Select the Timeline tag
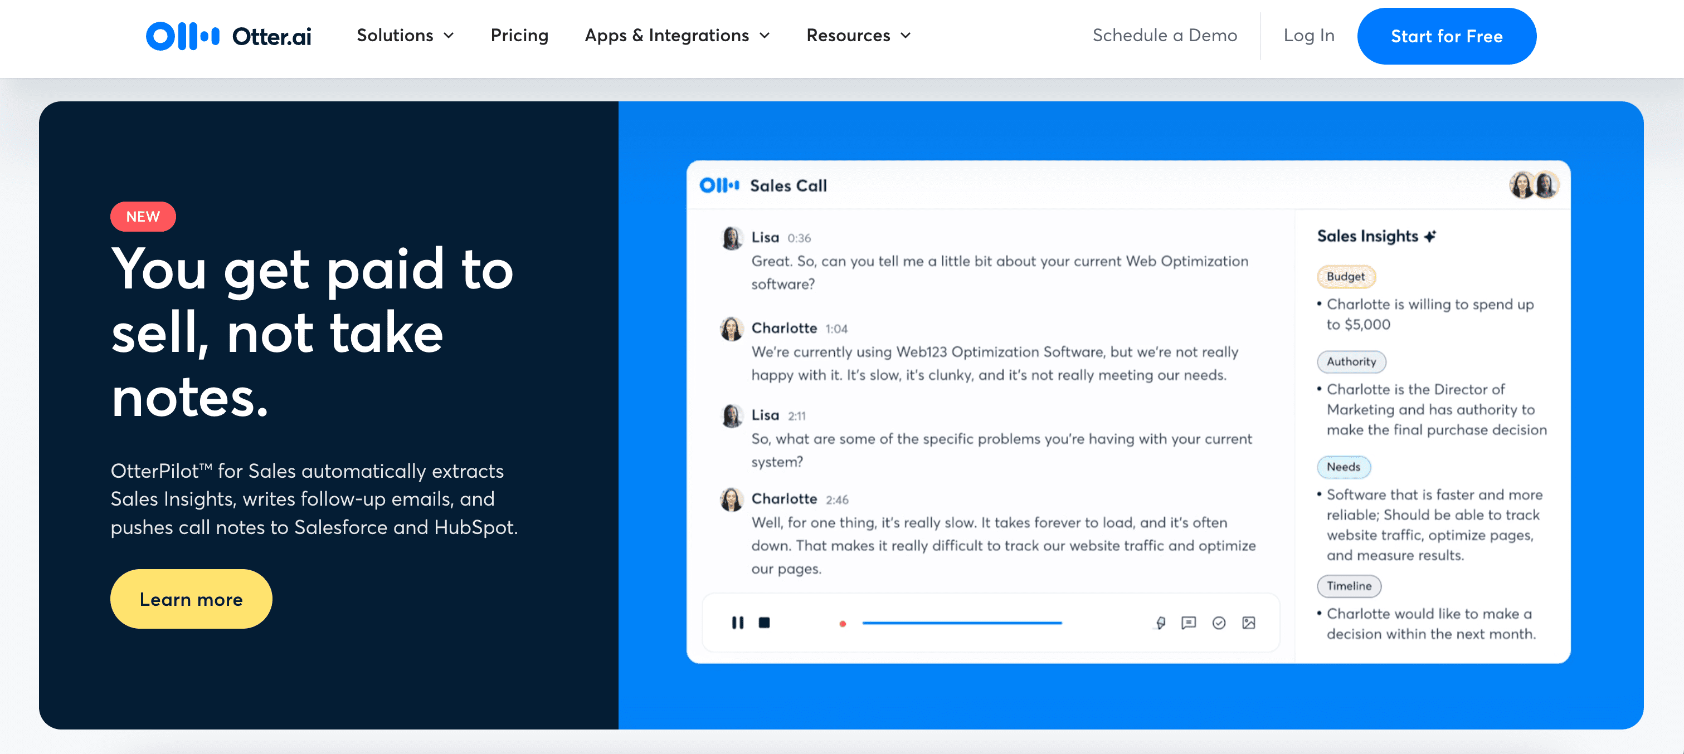This screenshot has width=1684, height=754. [x=1349, y=585]
